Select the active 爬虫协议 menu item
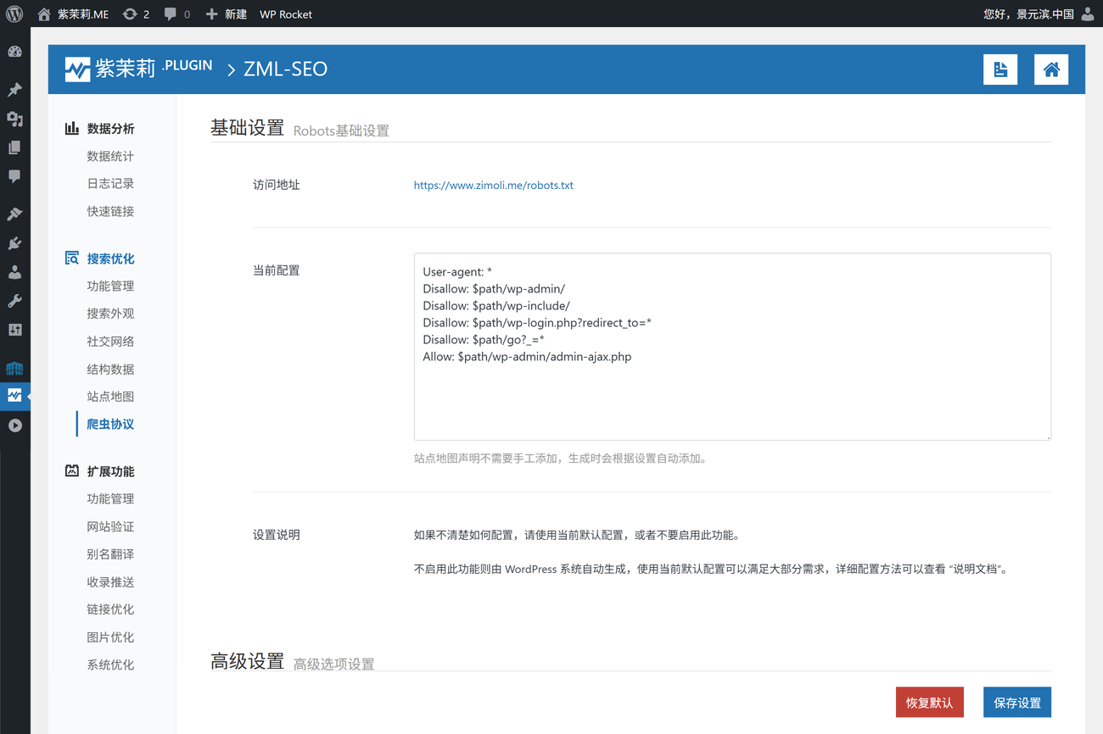This screenshot has height=734, width=1103. tap(110, 424)
